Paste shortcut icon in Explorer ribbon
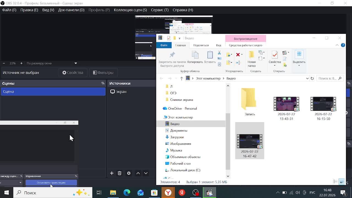 [x=219, y=64]
